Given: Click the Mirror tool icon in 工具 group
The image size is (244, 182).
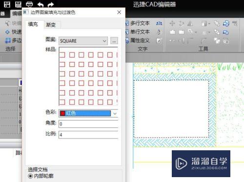Looking at the screenshot, I should coord(190,24).
